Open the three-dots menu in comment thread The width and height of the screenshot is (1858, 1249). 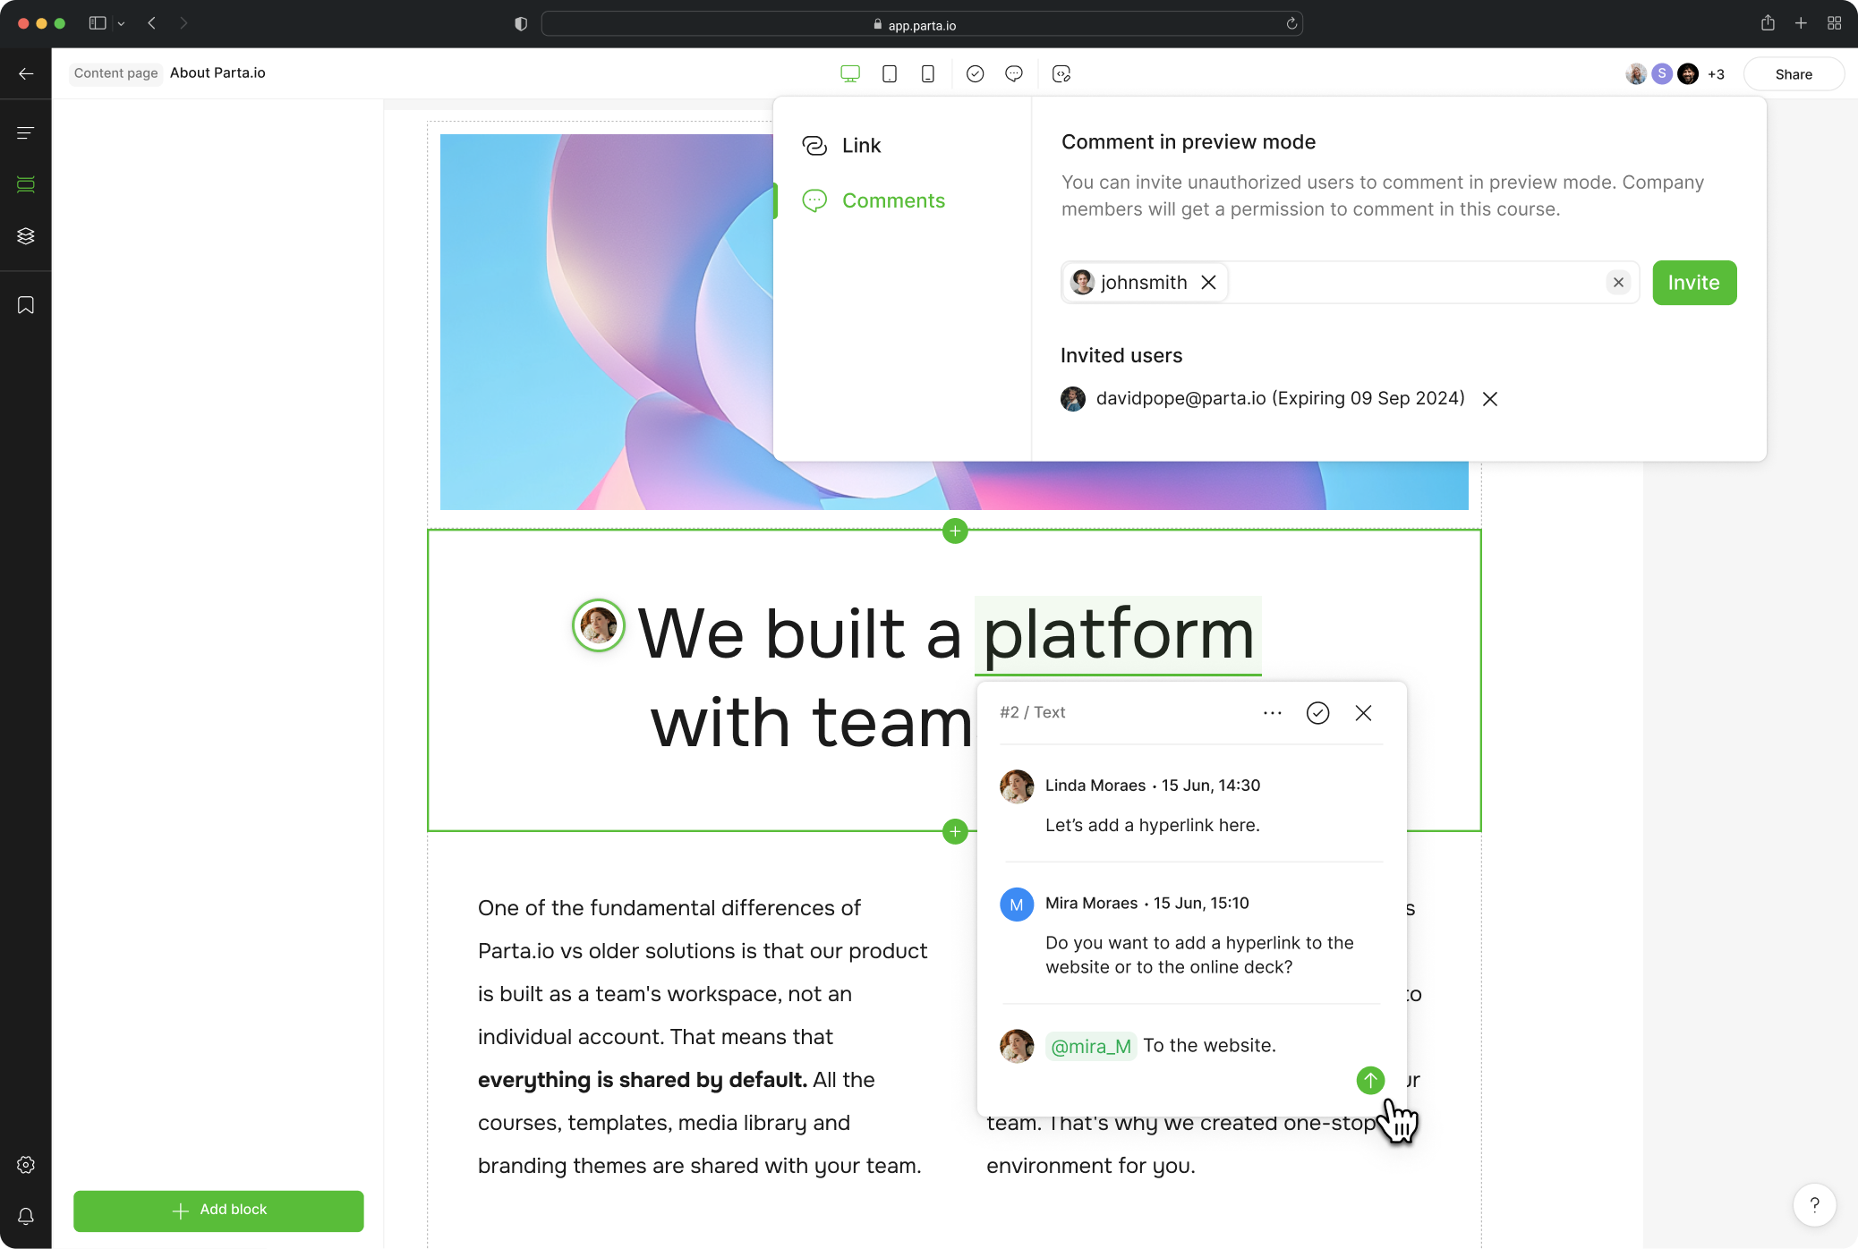click(1272, 713)
